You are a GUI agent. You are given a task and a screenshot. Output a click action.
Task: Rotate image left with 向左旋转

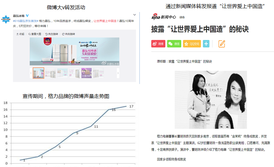tap(52, 34)
